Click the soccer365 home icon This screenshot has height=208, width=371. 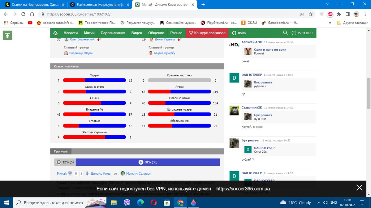[55, 33]
